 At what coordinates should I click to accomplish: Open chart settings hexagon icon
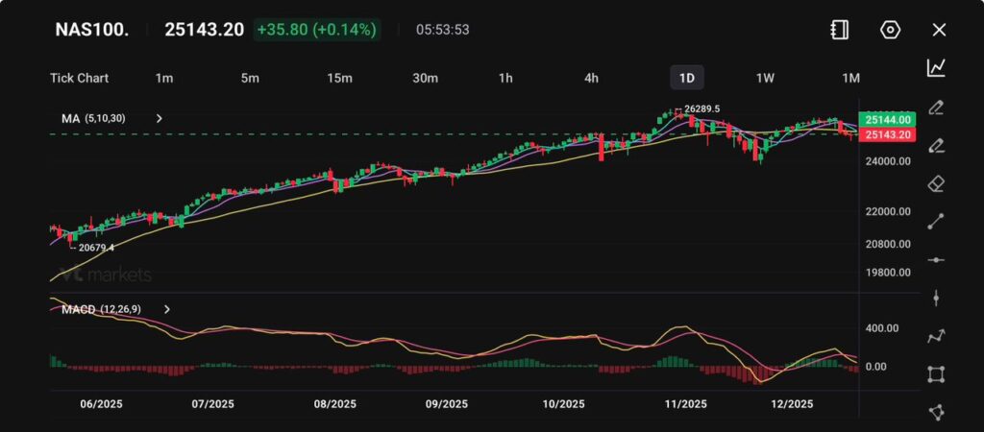coord(890,30)
